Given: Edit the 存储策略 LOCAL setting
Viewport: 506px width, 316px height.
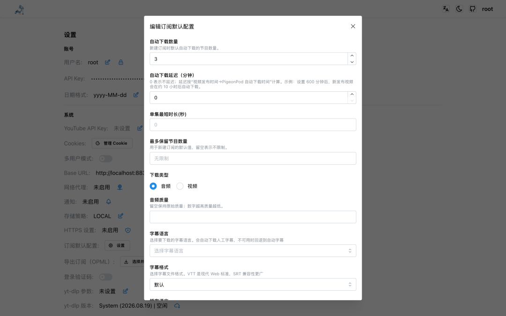Looking at the screenshot, I should click(120, 216).
